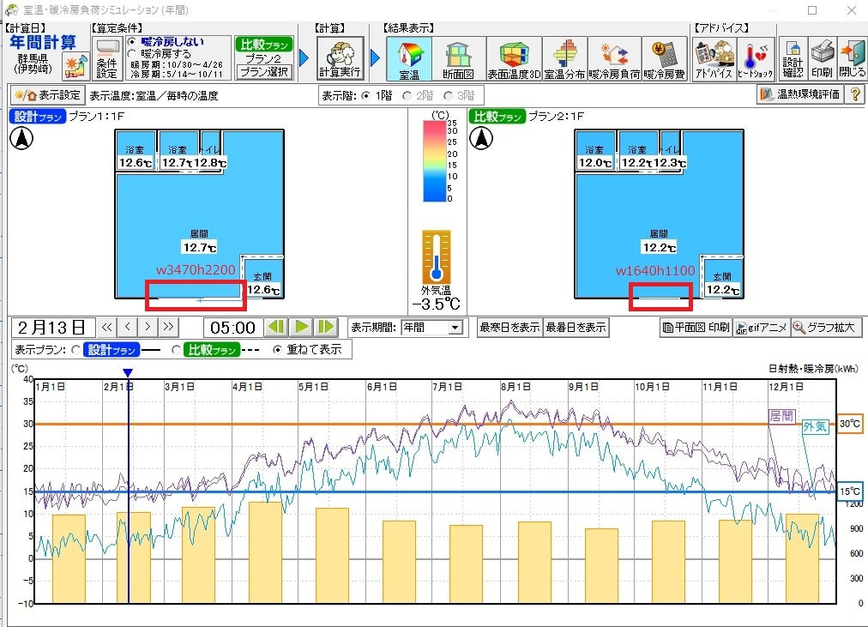Click blue timeline marker triangle on graph

pyautogui.click(x=128, y=373)
